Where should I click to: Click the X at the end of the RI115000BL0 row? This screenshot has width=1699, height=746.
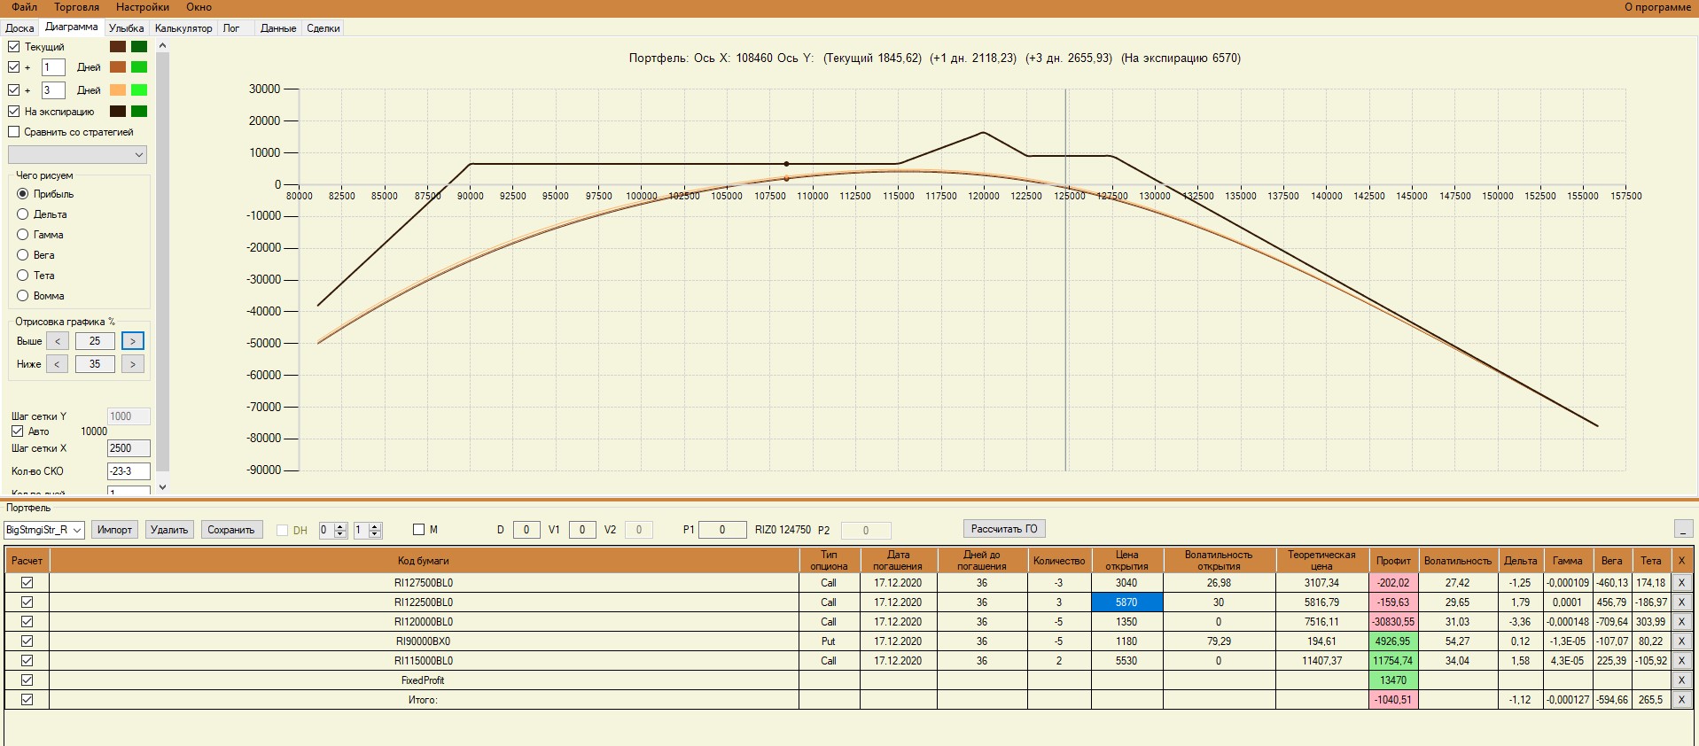[x=1680, y=661]
